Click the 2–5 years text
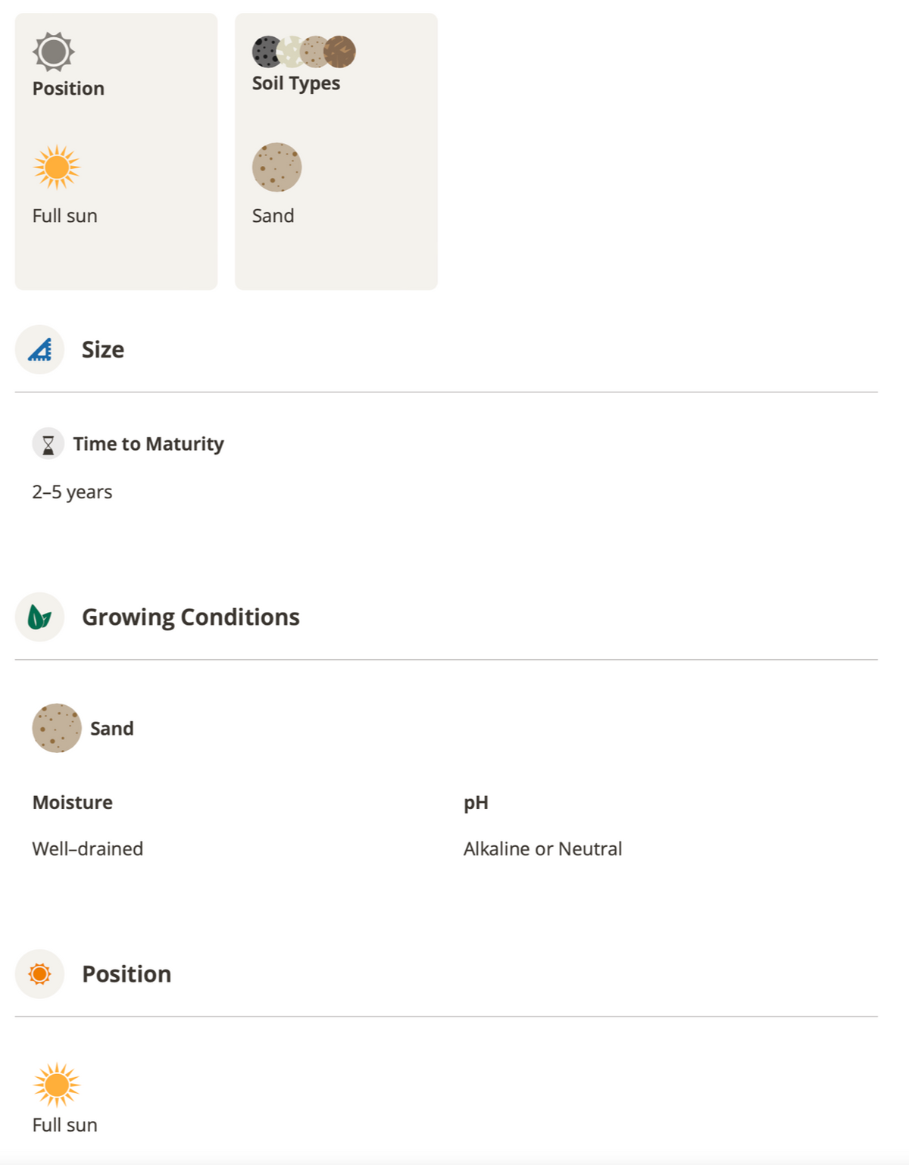The width and height of the screenshot is (909, 1165). (x=72, y=492)
